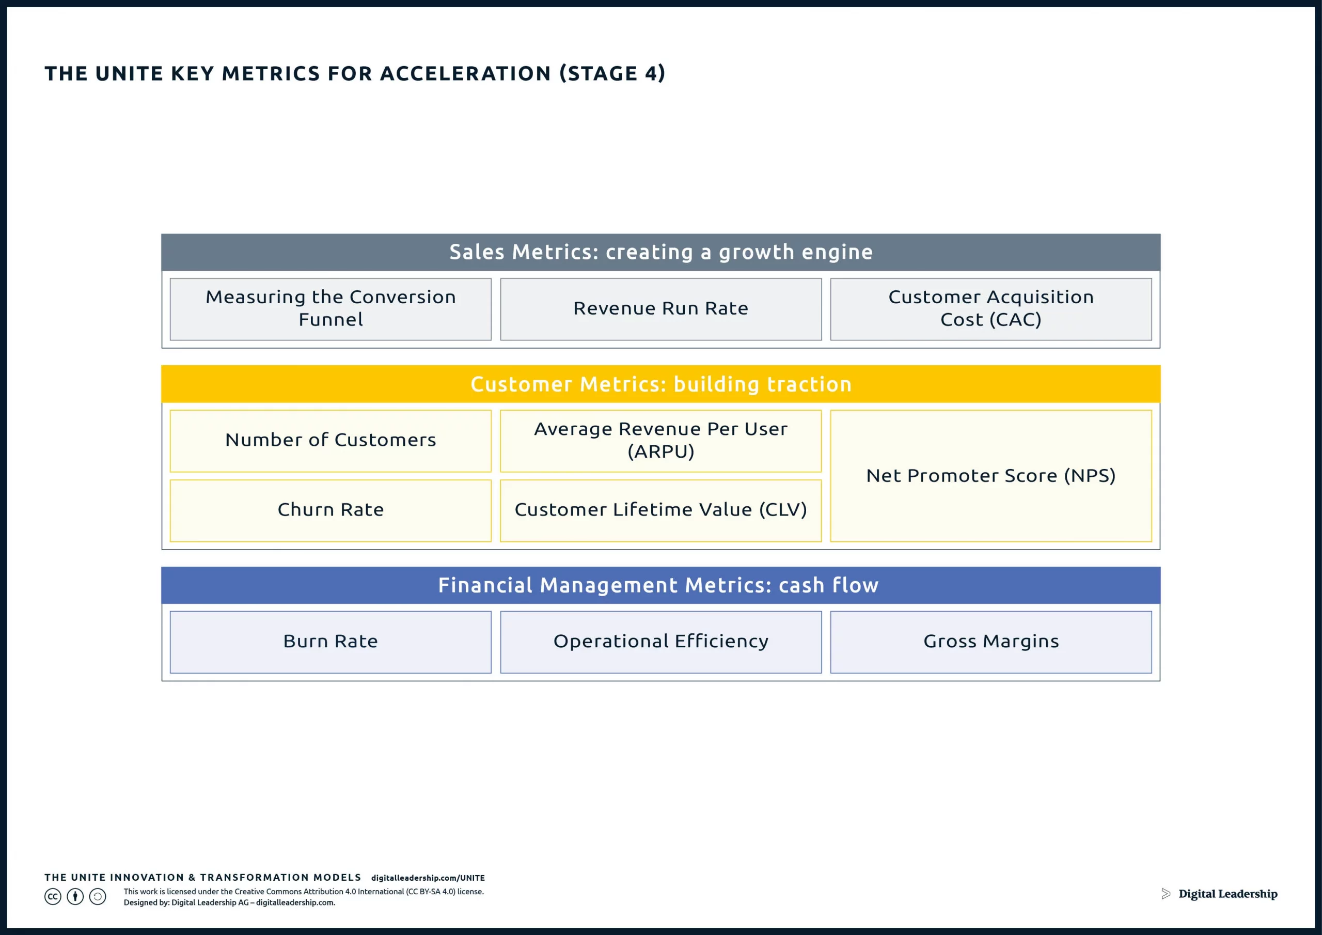Open the digitalleadership.com/UNITE link
Image resolution: width=1322 pixels, height=935 pixels.
pos(428,878)
